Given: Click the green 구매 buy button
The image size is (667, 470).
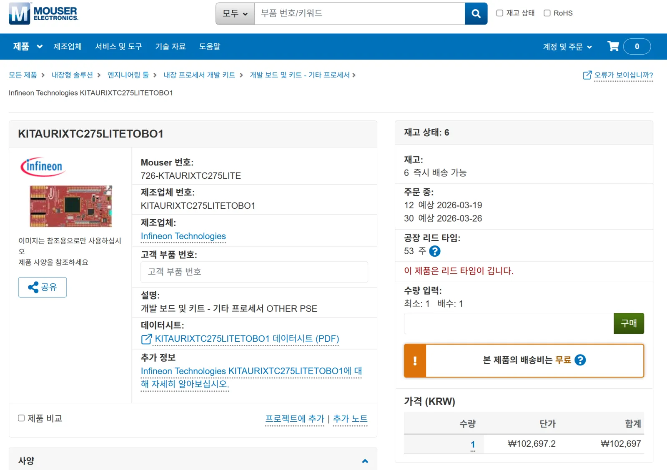Looking at the screenshot, I should [x=628, y=323].
